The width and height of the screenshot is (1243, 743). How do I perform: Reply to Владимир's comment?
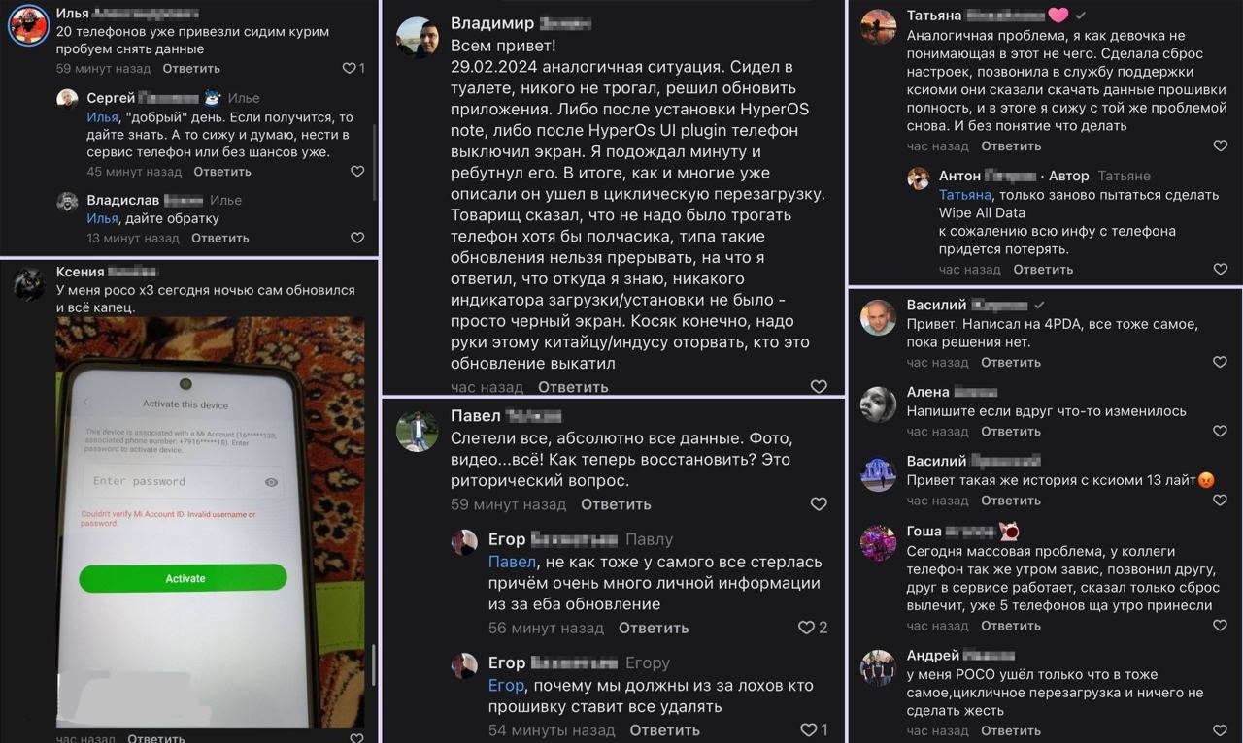coord(573,386)
